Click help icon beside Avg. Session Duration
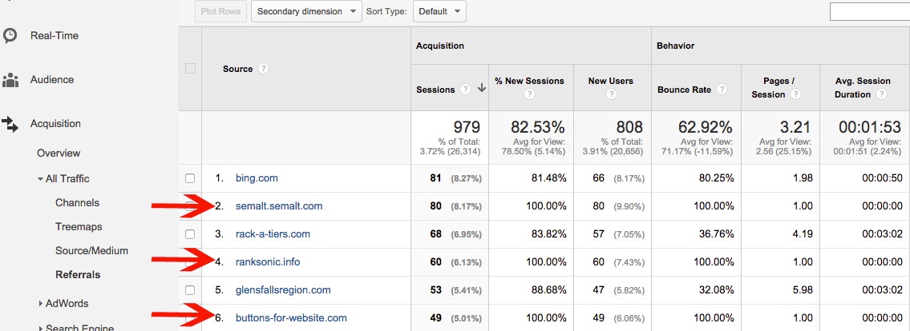The width and height of the screenshot is (910, 331). tap(881, 94)
